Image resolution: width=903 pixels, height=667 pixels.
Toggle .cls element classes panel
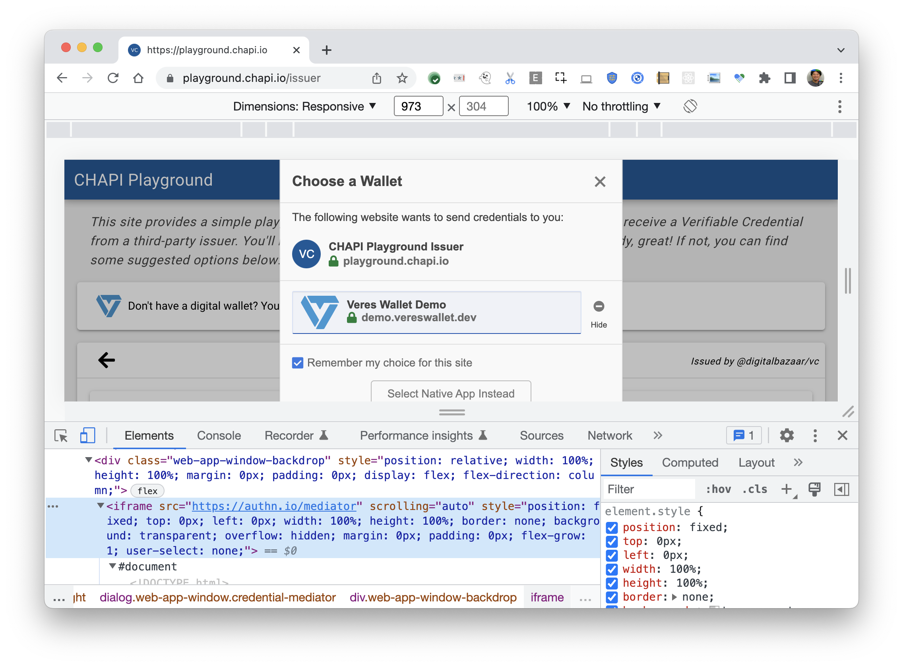pyautogui.click(x=755, y=489)
